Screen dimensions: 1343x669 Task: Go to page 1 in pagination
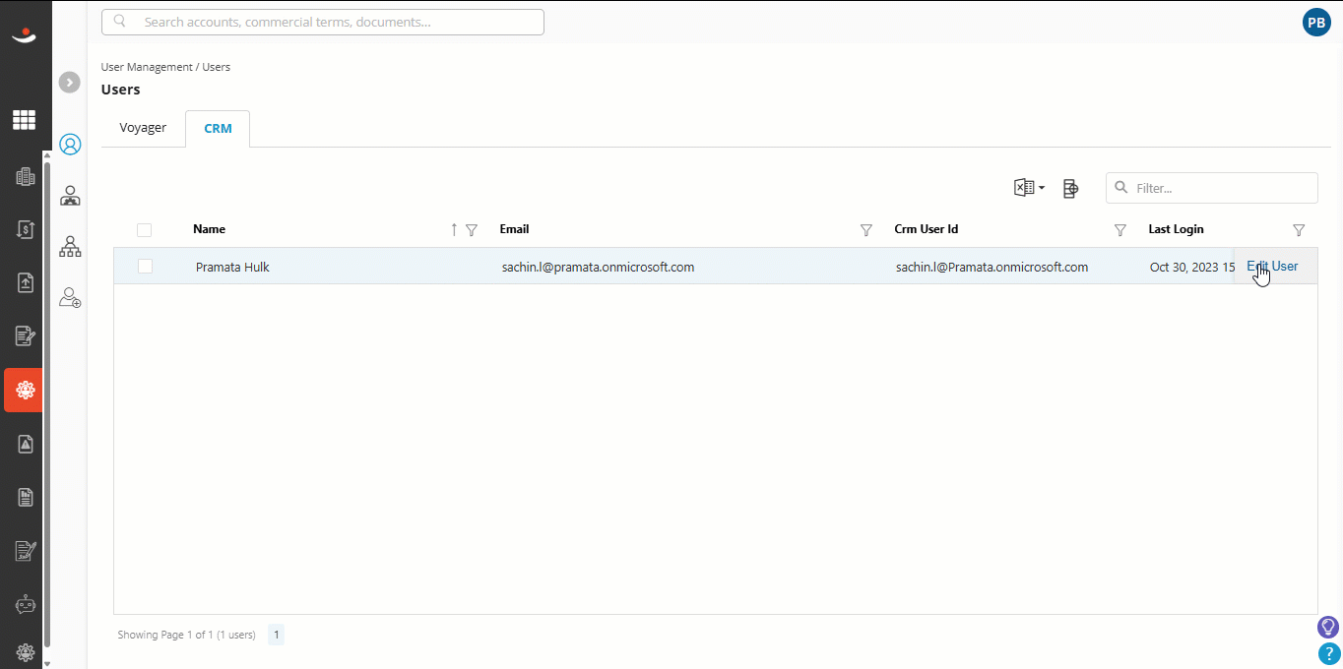(x=277, y=635)
